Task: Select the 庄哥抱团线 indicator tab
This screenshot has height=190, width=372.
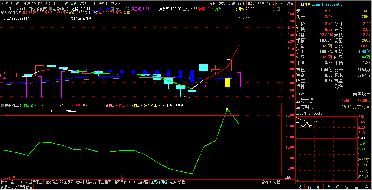Action: pyautogui.click(x=159, y=182)
